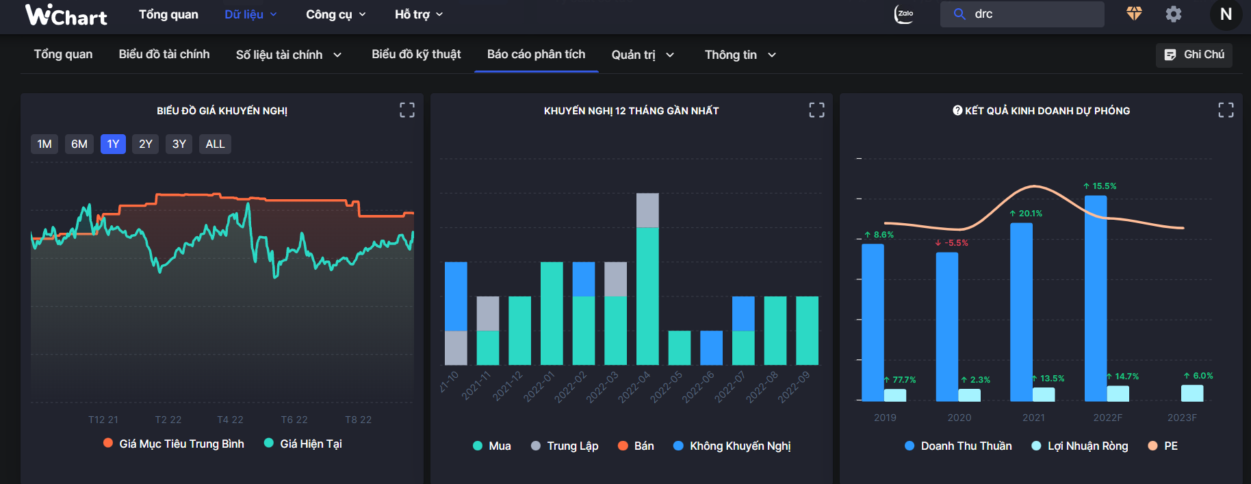Open settings gear icon
1251x484 pixels.
tap(1173, 14)
